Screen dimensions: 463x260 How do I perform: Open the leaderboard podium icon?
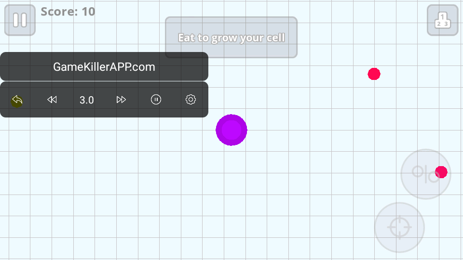tap(442, 20)
